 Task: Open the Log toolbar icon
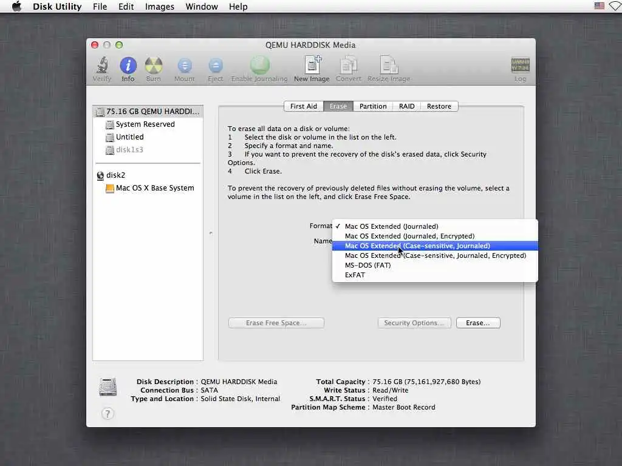pos(520,66)
